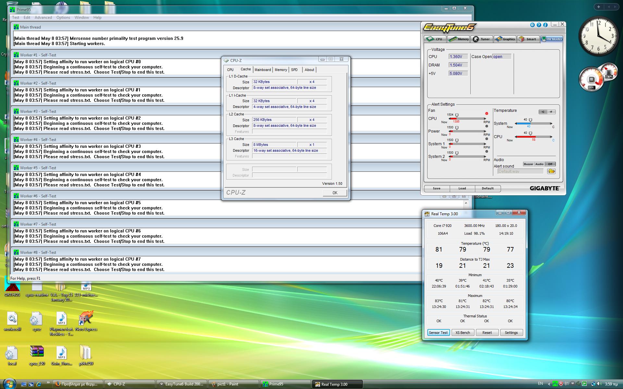
Task: Select the HW Monitor tab in EasyTune6
Action: click(x=552, y=39)
